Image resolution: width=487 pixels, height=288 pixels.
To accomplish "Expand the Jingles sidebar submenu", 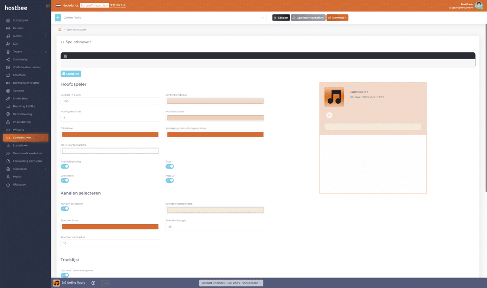I will (x=46, y=51).
